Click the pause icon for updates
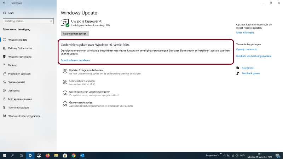 (65, 71)
